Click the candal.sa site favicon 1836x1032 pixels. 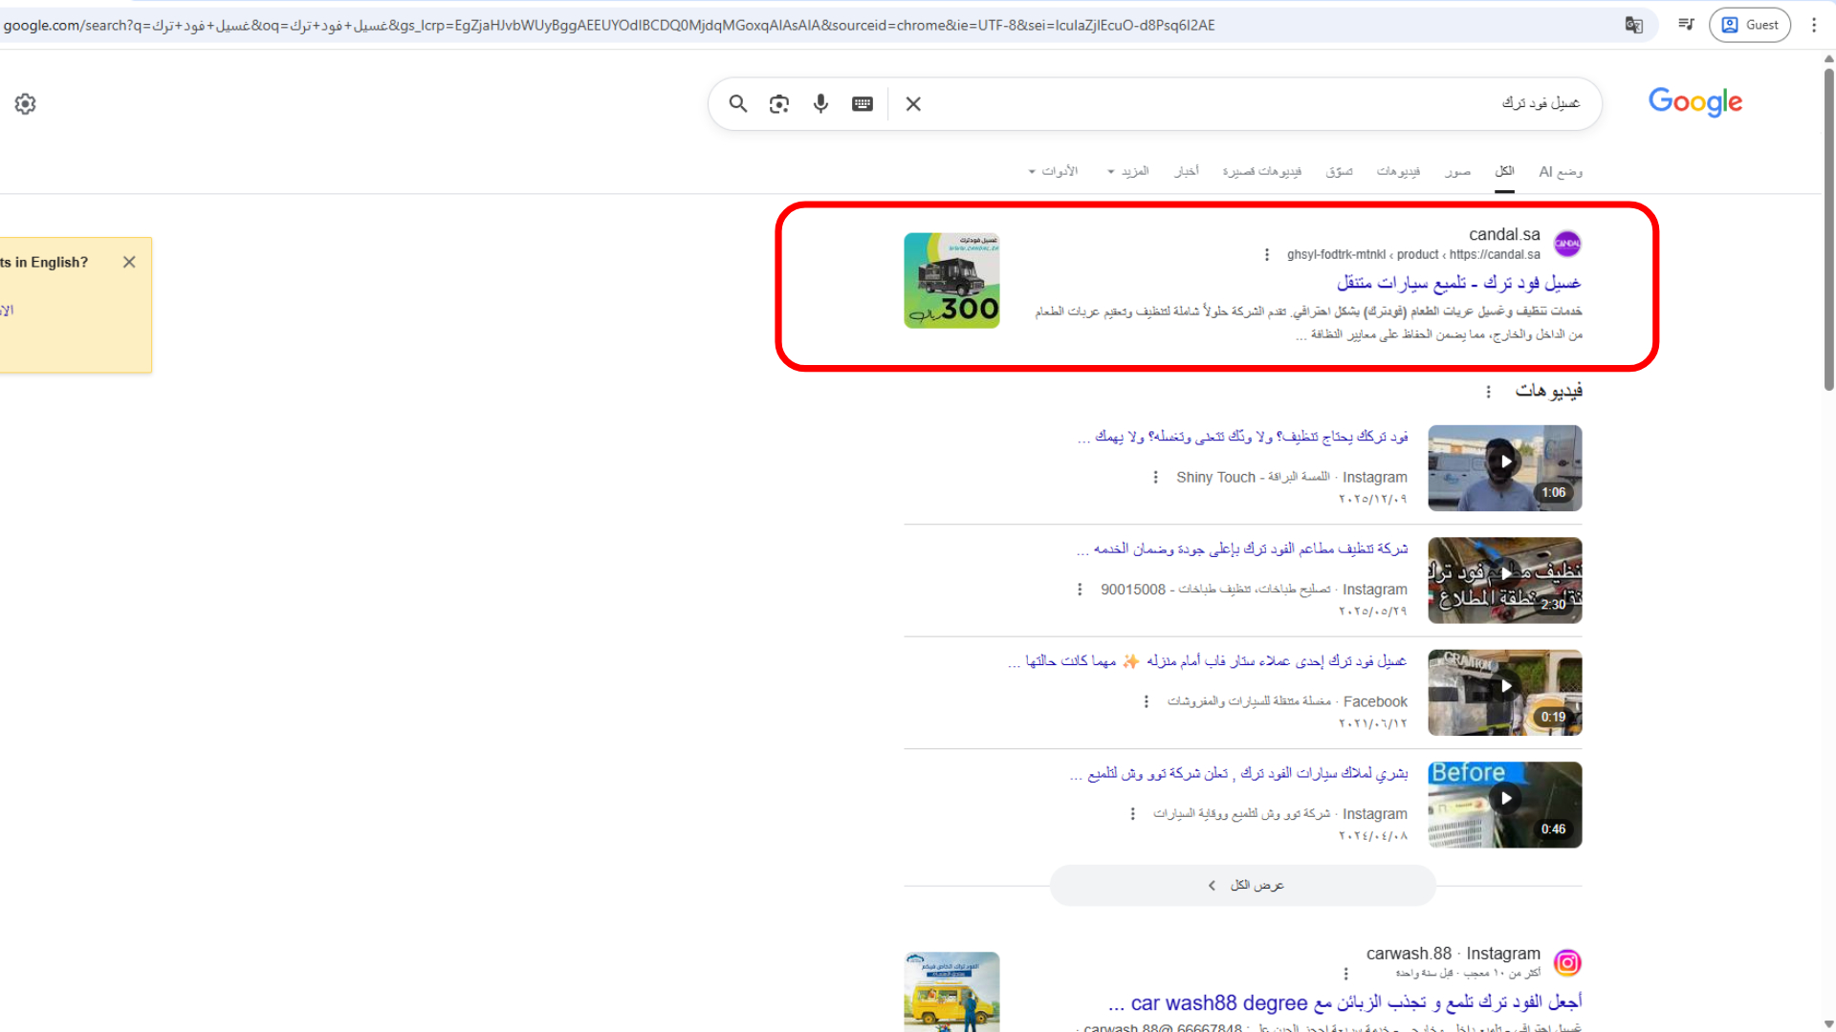(x=1567, y=244)
